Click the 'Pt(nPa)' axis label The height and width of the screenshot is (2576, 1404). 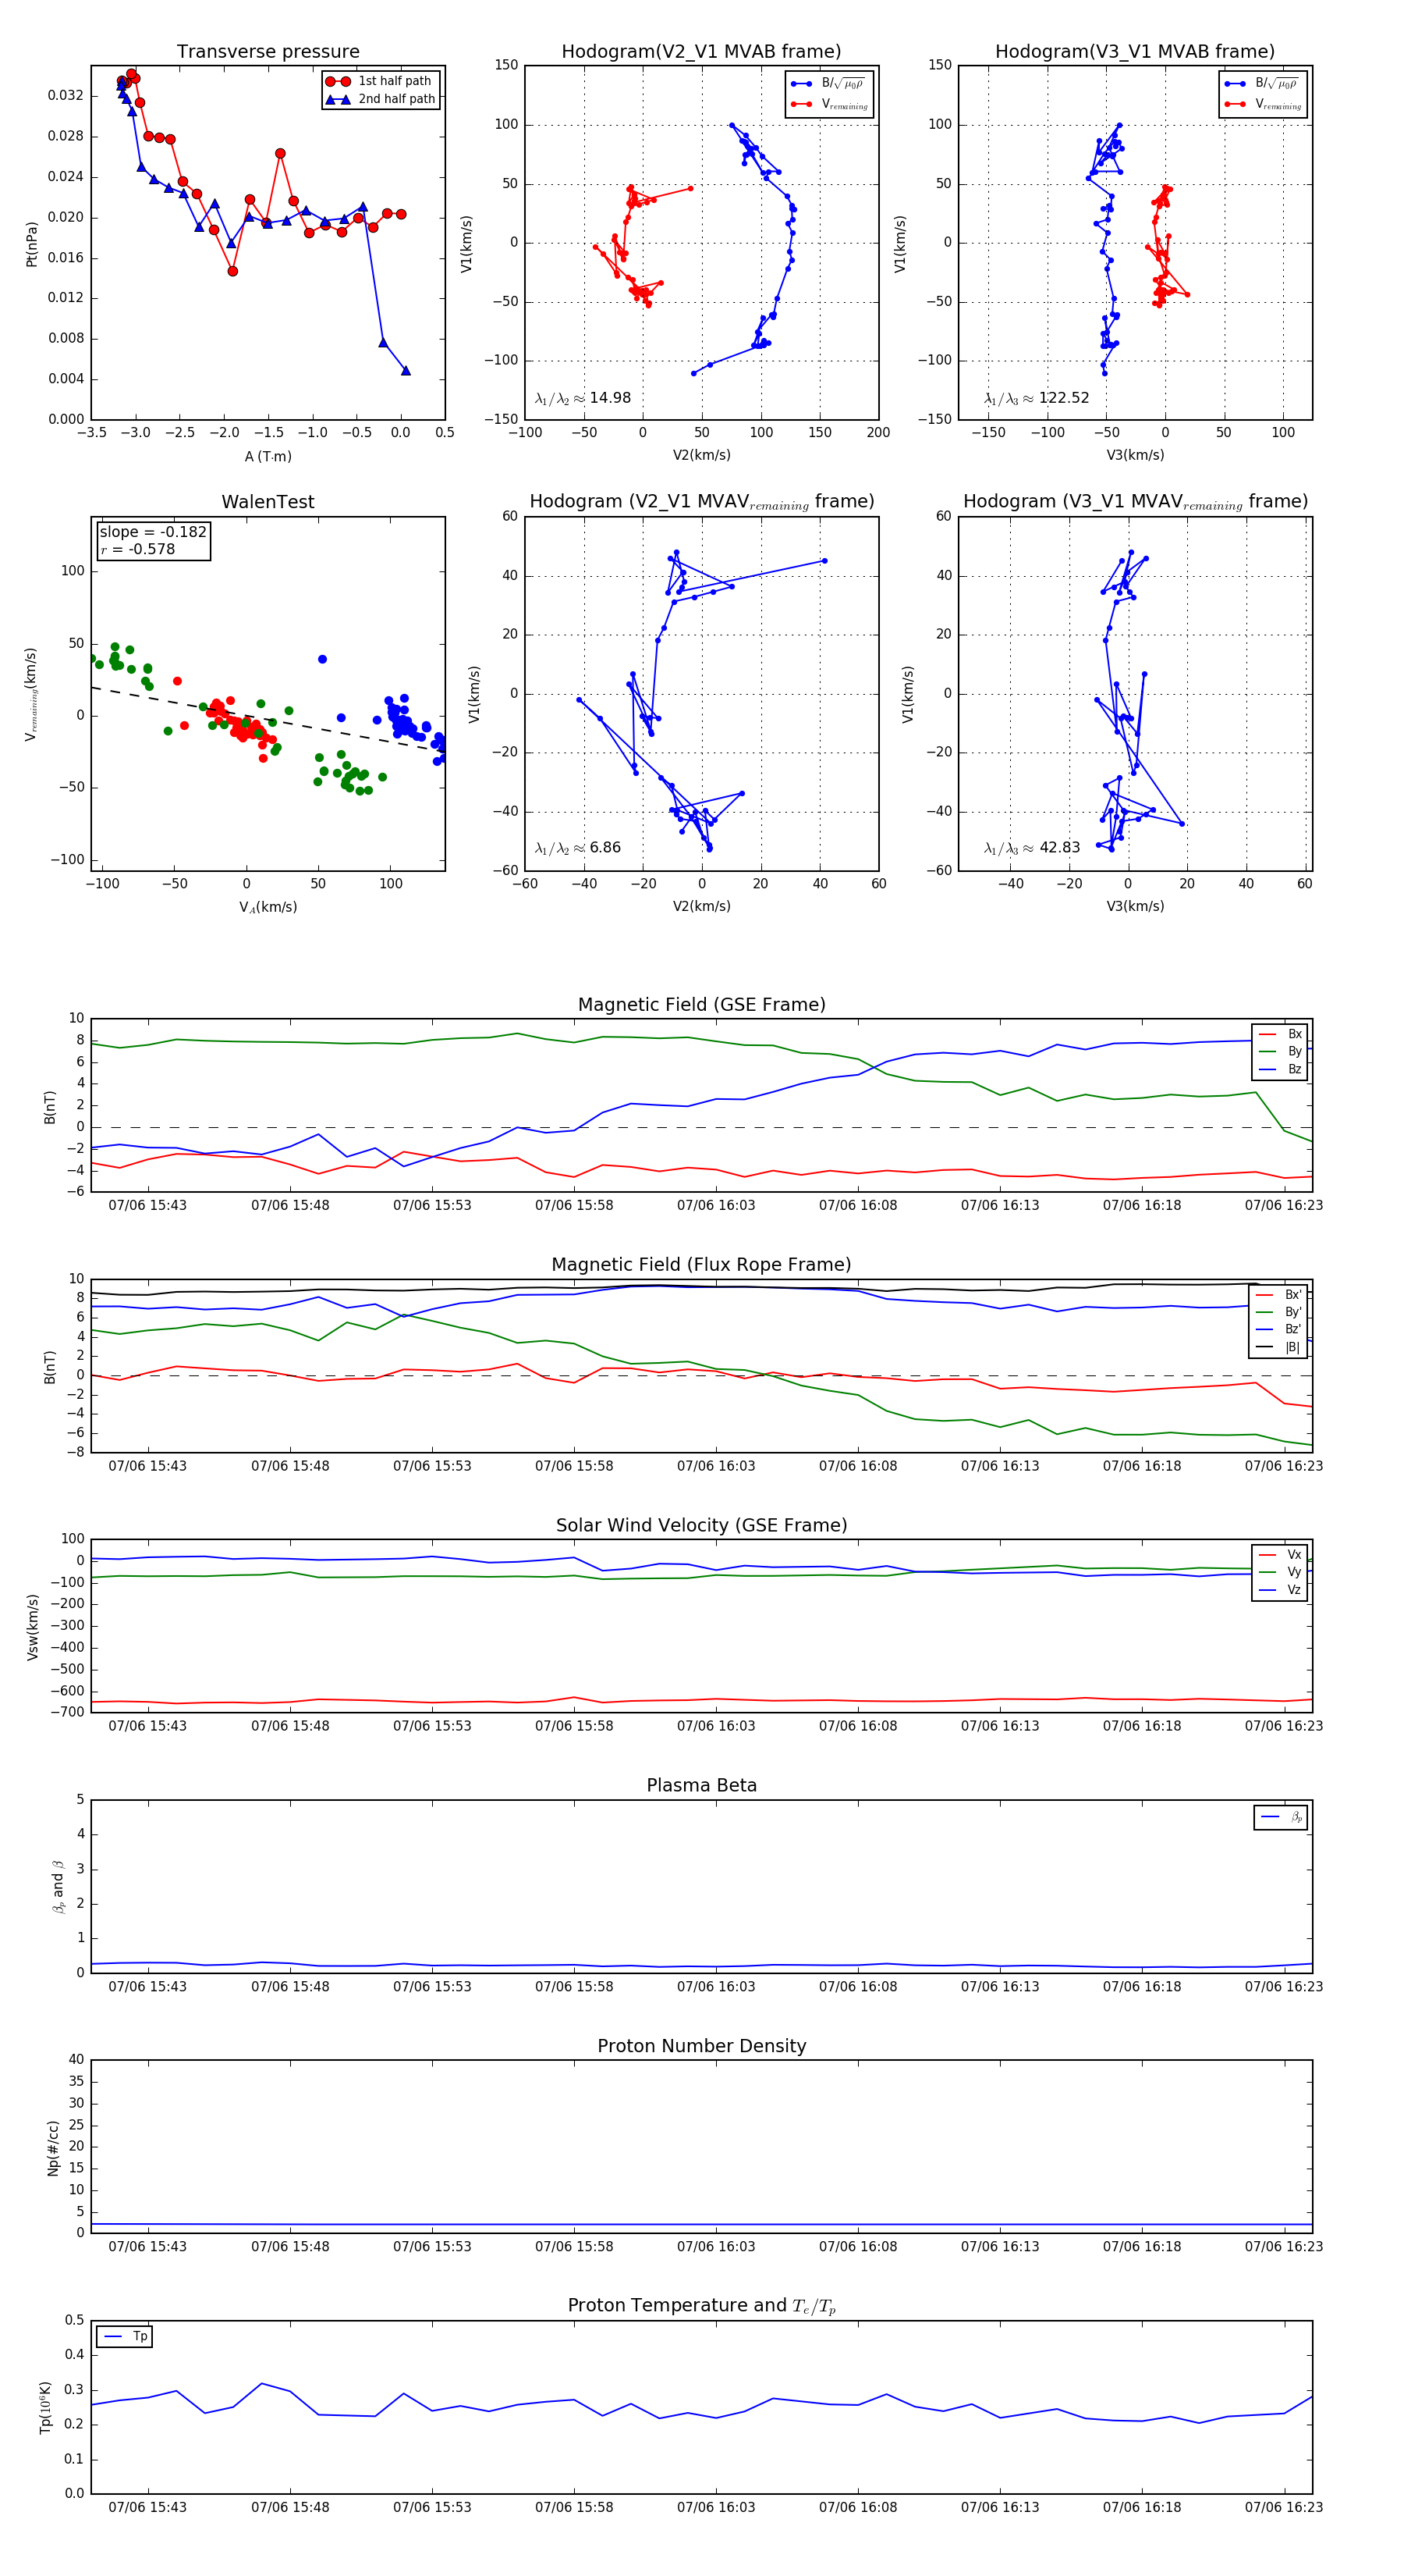pyautogui.click(x=32, y=243)
